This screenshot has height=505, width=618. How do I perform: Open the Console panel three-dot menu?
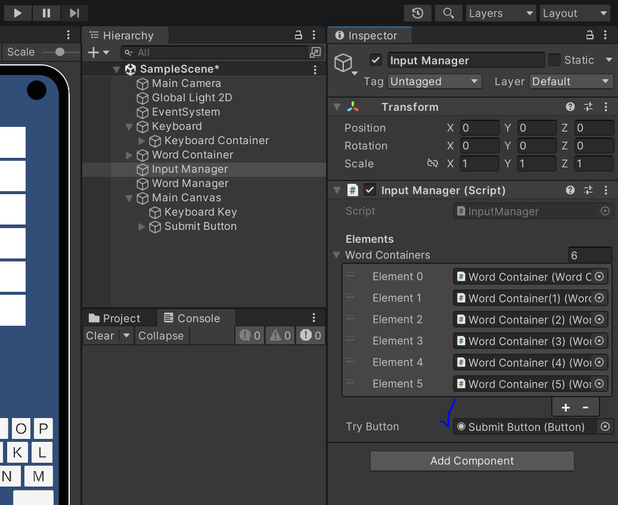[313, 318]
